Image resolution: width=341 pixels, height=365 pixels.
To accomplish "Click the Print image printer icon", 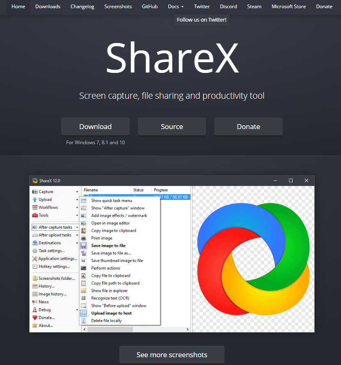I will pyautogui.click(x=83, y=238).
